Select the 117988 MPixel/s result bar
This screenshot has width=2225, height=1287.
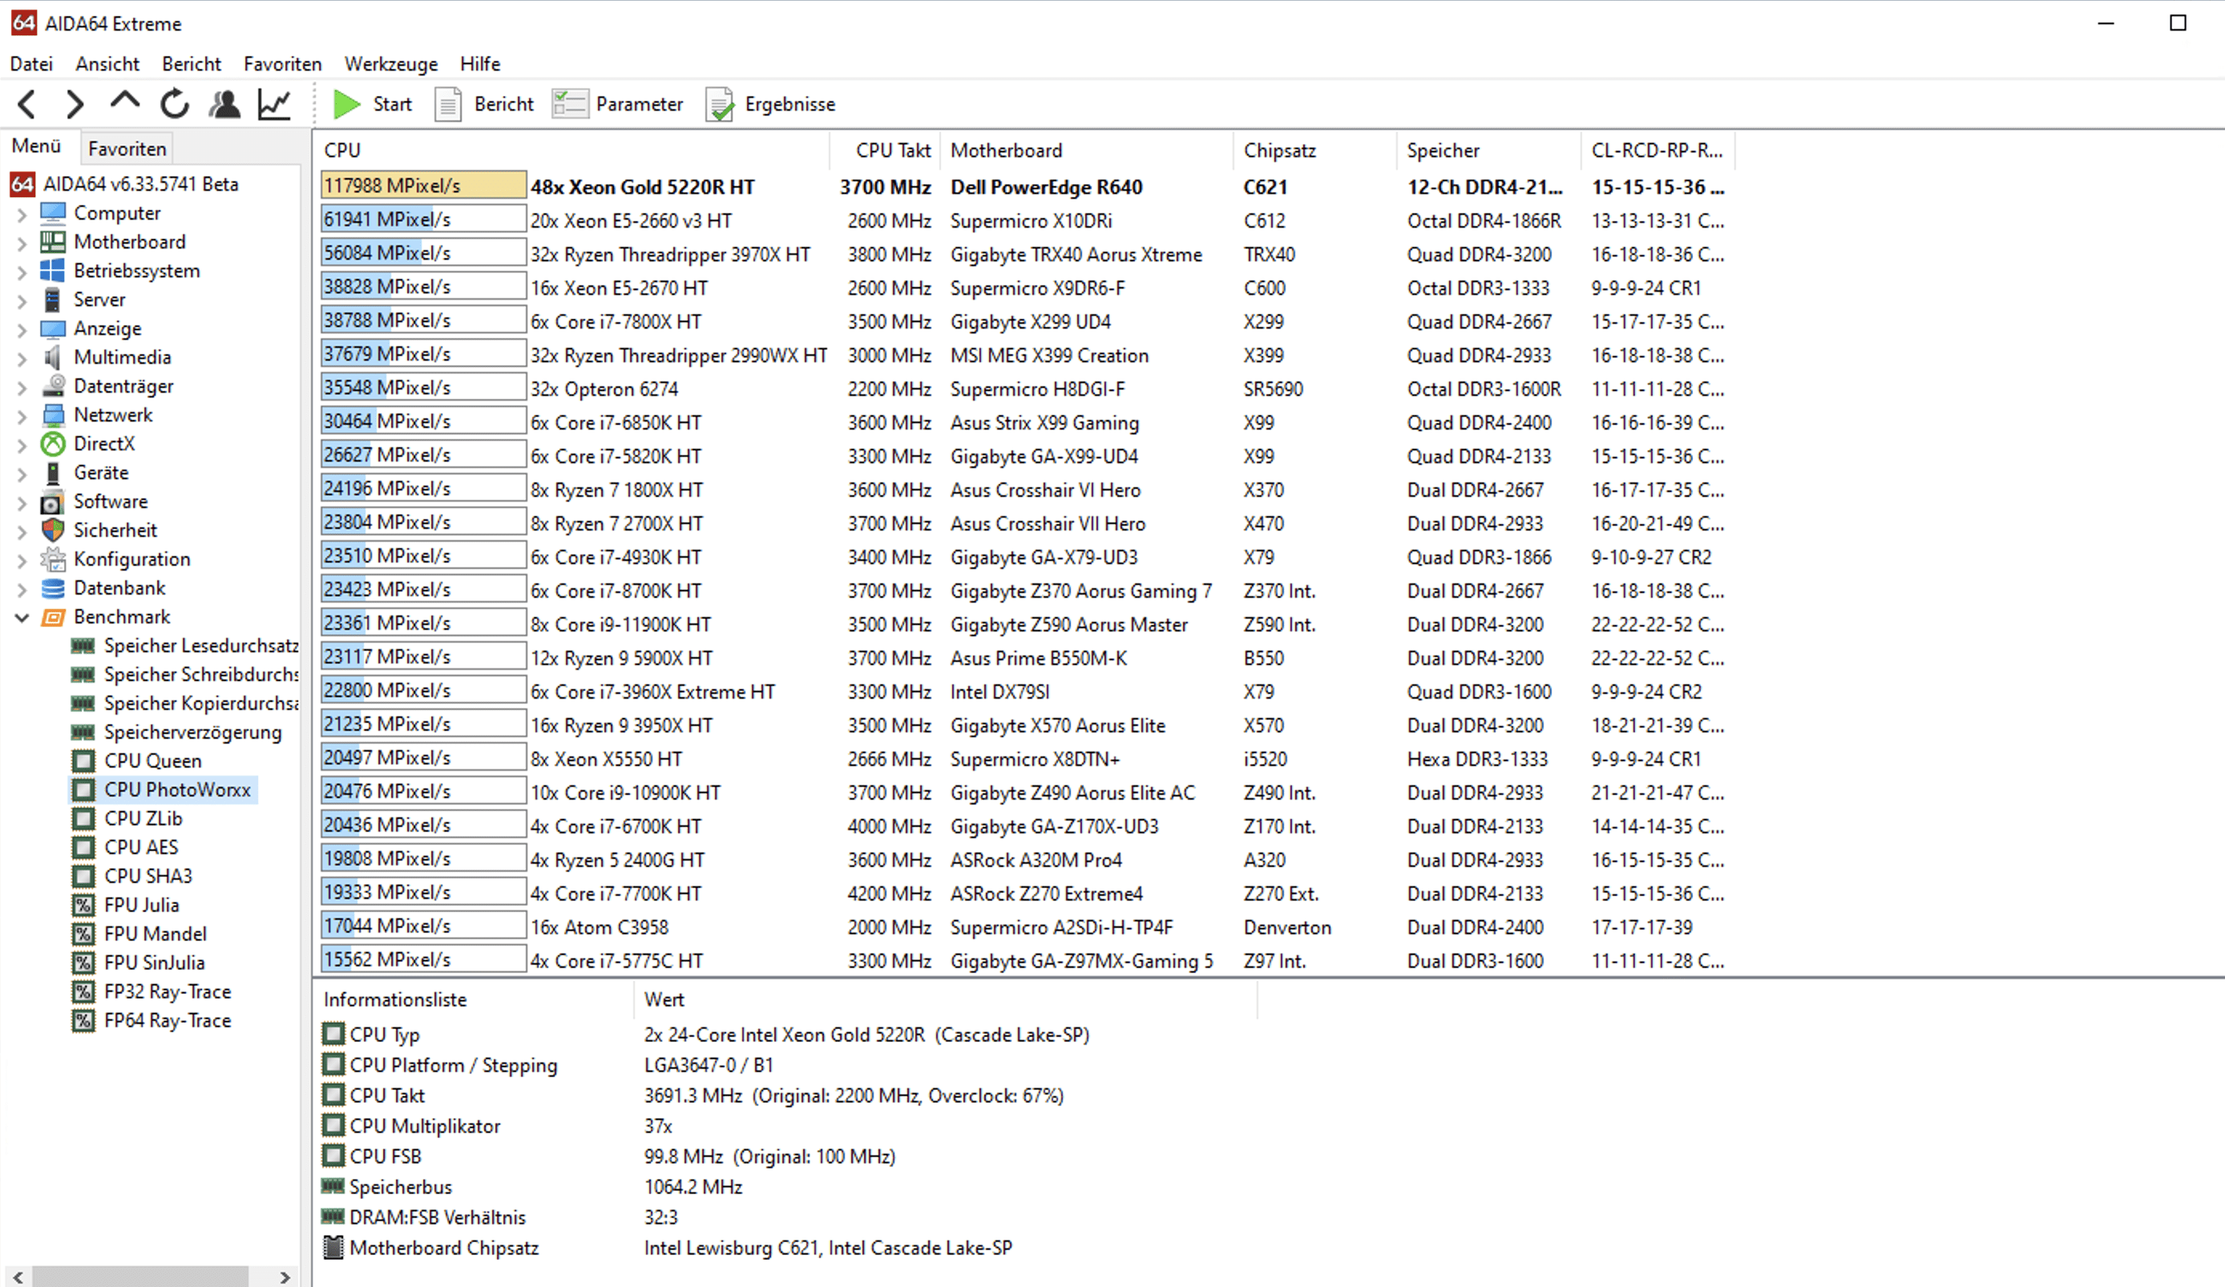[x=423, y=185]
